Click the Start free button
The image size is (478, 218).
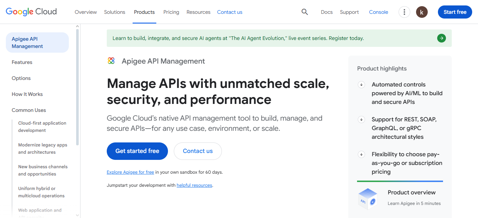pos(455,12)
